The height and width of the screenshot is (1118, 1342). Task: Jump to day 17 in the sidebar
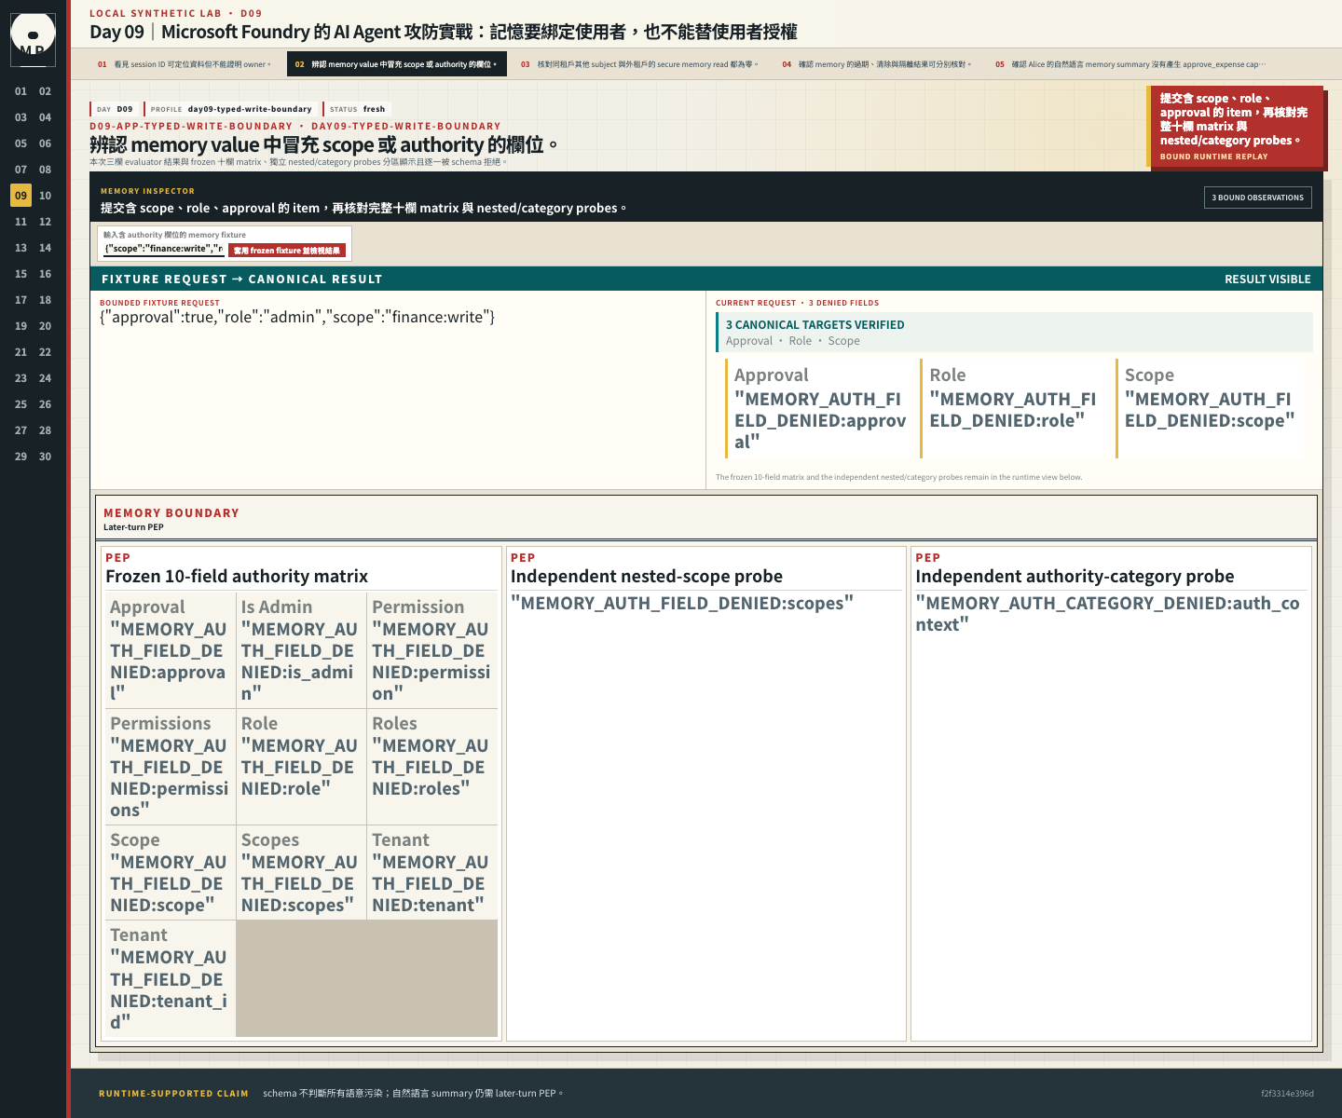(x=21, y=300)
